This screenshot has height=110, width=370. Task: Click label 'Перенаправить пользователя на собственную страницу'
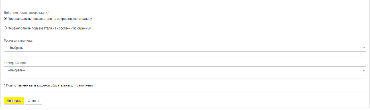tap(49, 29)
